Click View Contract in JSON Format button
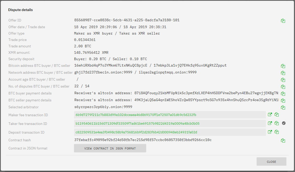 [x=110, y=148]
